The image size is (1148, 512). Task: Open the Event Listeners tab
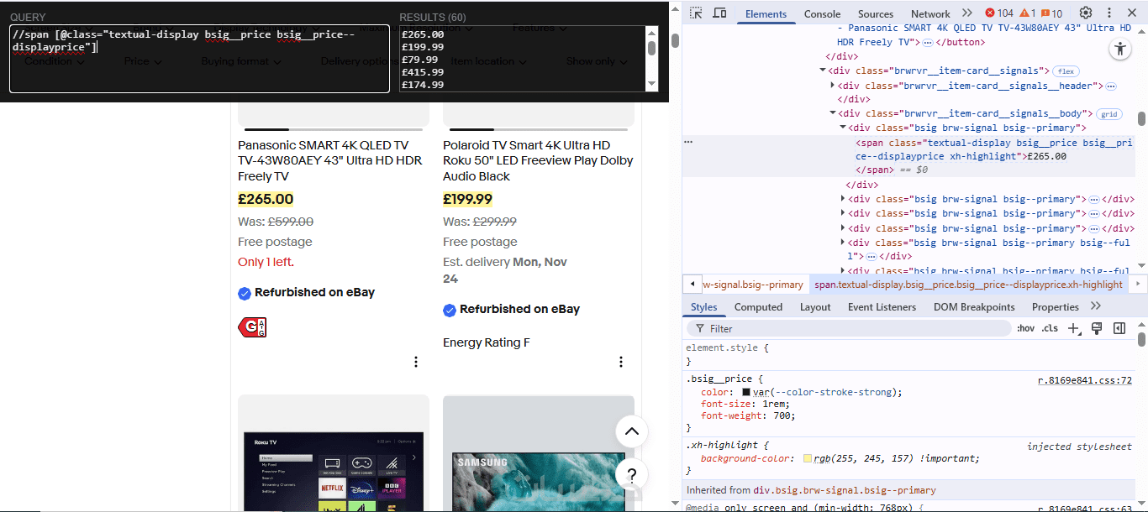(x=882, y=306)
